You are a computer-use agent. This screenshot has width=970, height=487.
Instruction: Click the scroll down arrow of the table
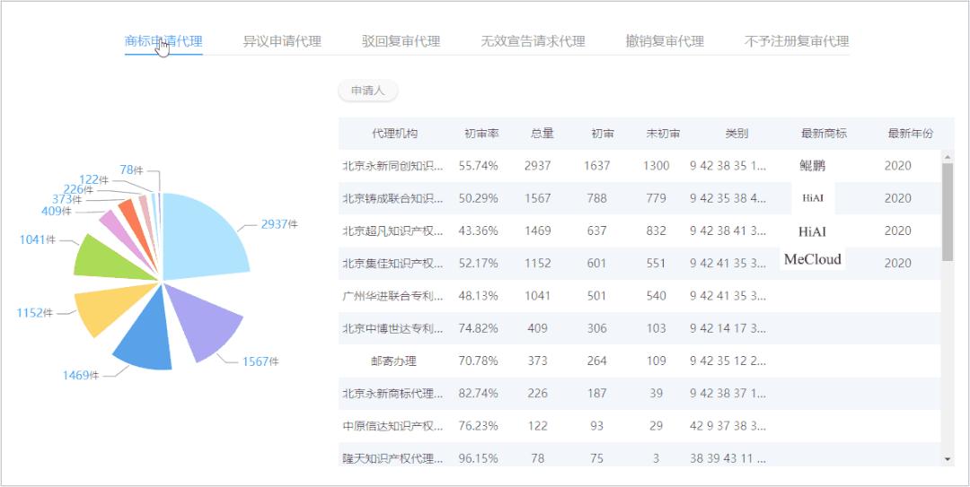click(948, 459)
